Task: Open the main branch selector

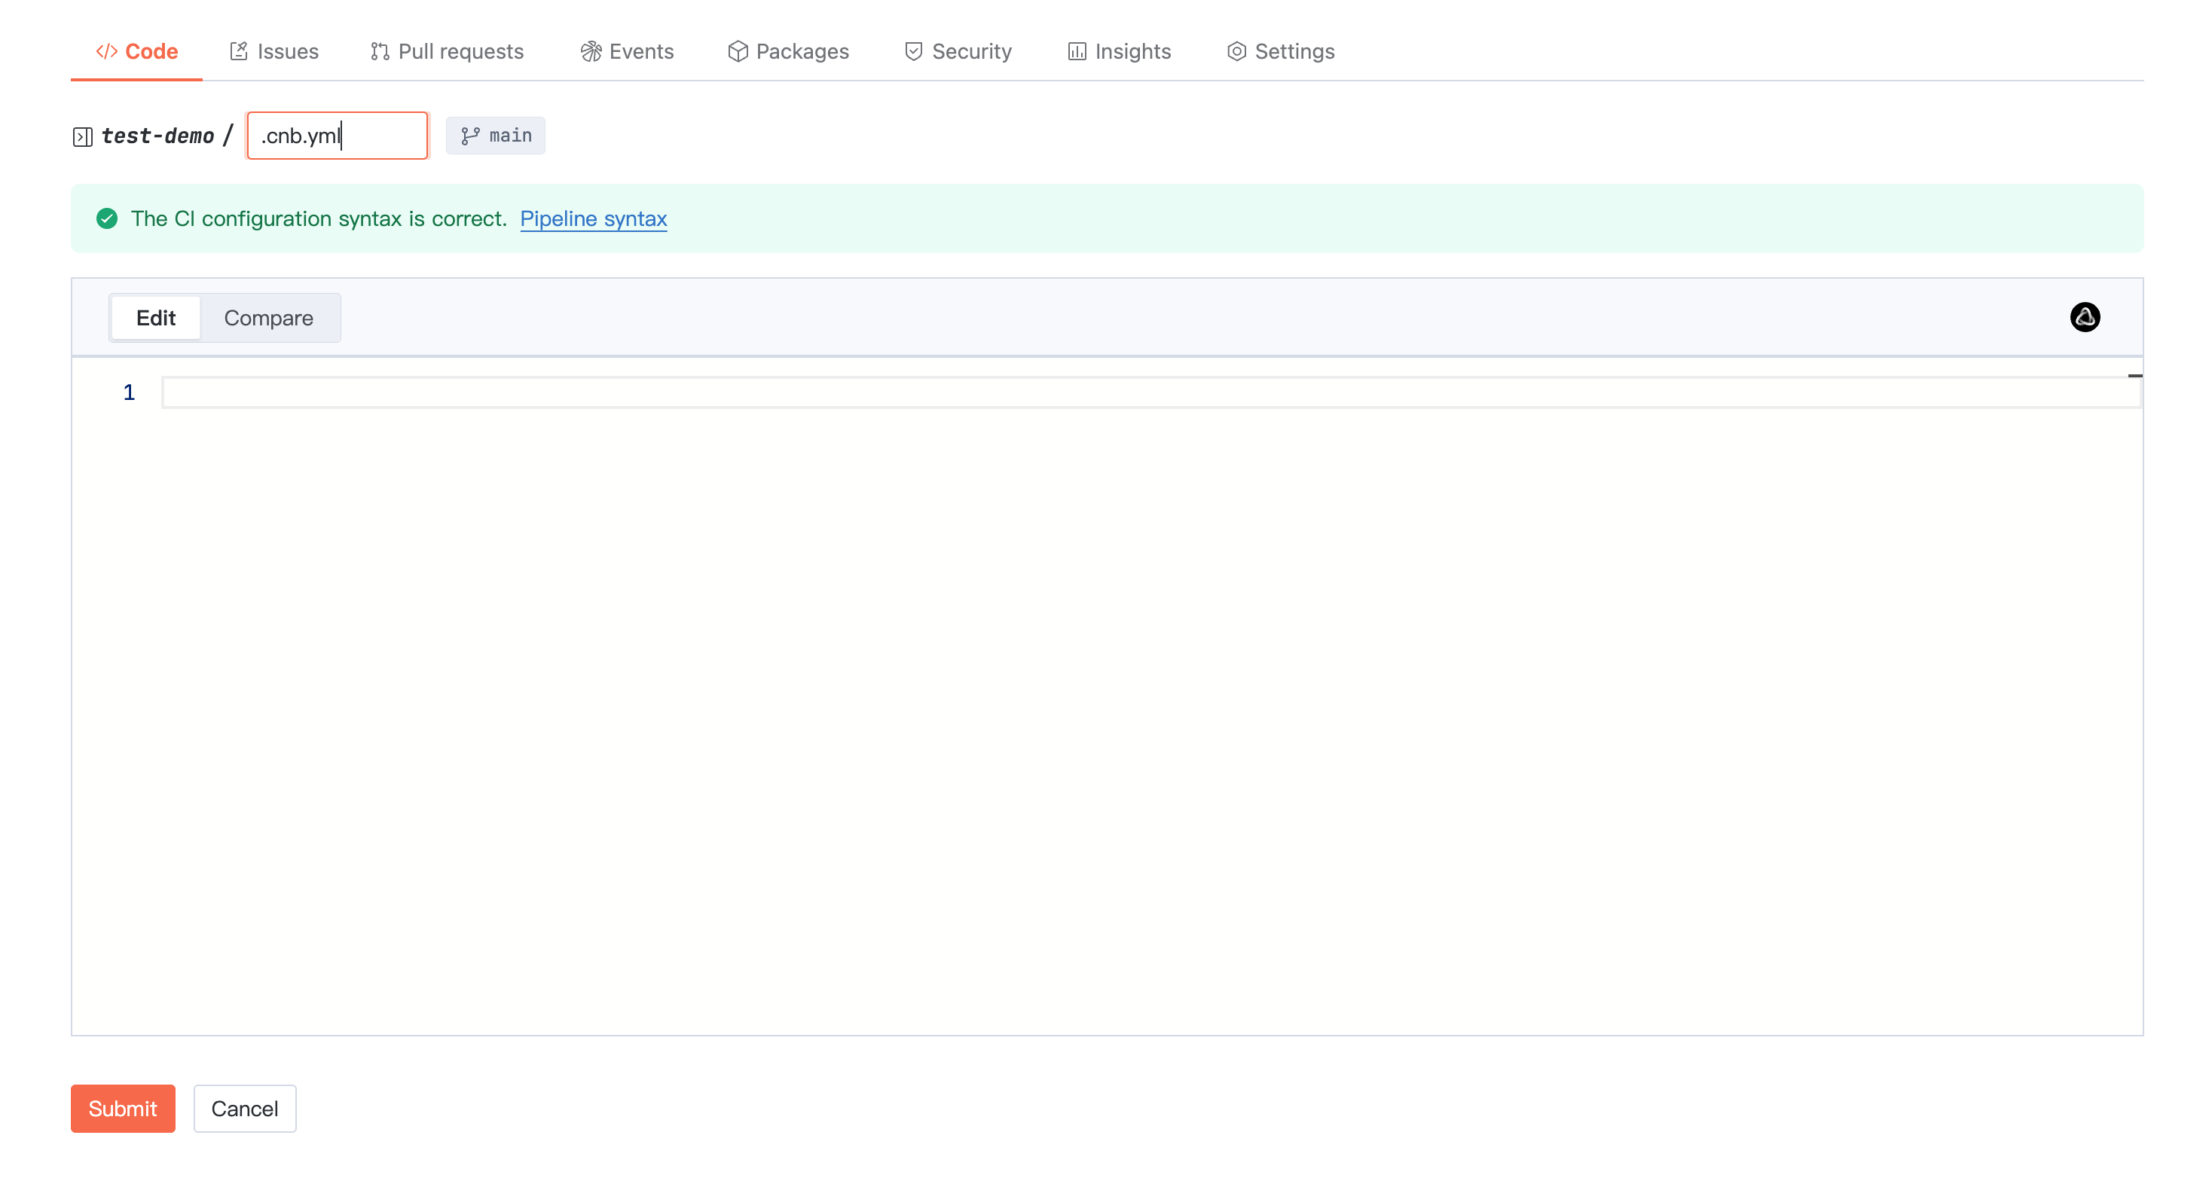Action: pyautogui.click(x=496, y=136)
